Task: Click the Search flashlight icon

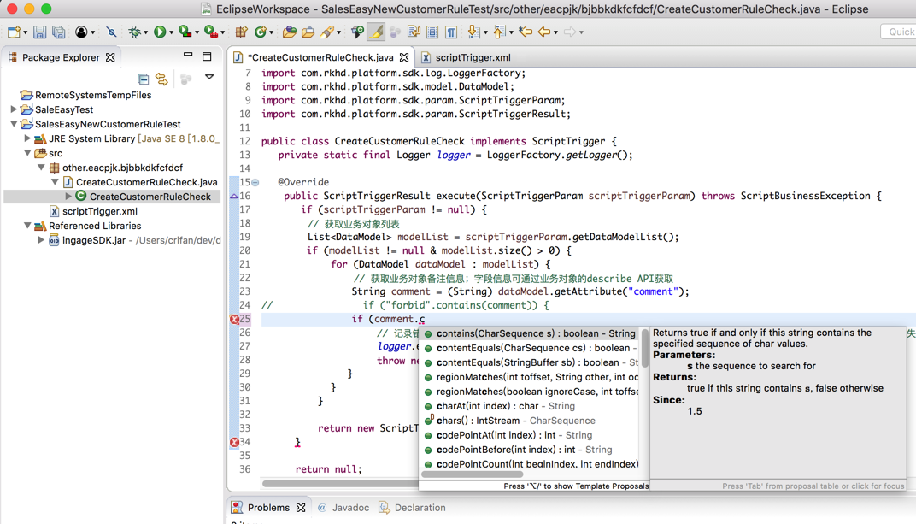Action: pyautogui.click(x=326, y=32)
